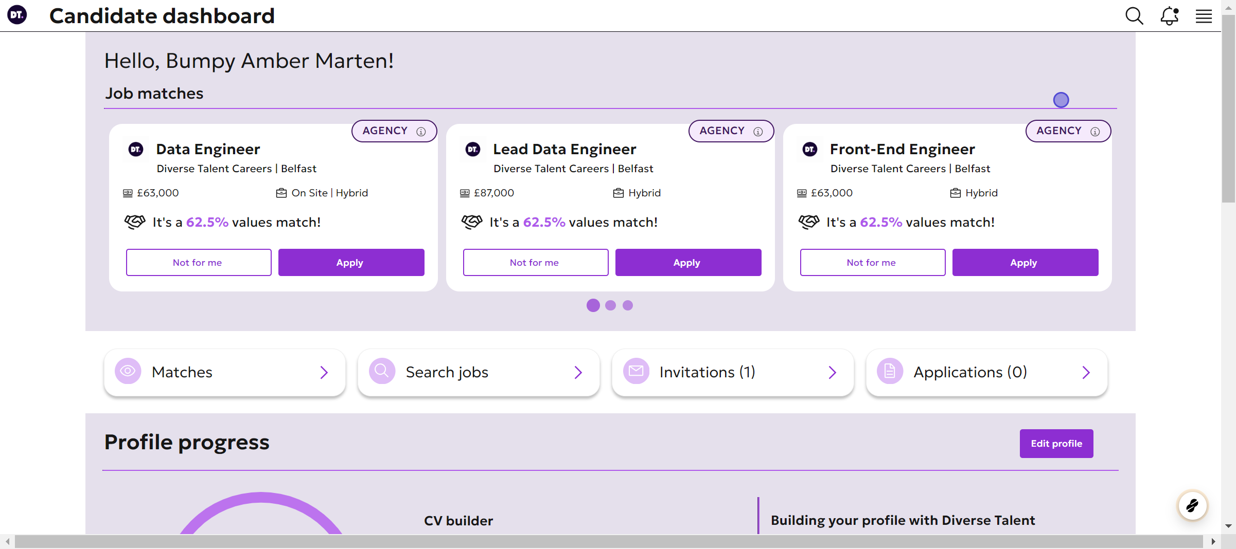
Task: Click Edit profile in Profile progress
Action: (x=1056, y=443)
